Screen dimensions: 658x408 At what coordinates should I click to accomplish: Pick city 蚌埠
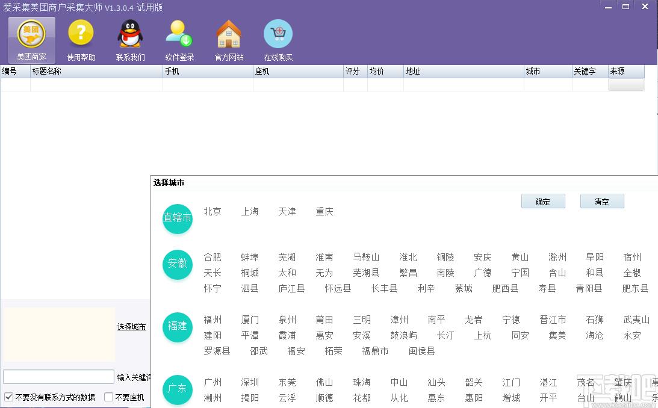click(x=250, y=257)
